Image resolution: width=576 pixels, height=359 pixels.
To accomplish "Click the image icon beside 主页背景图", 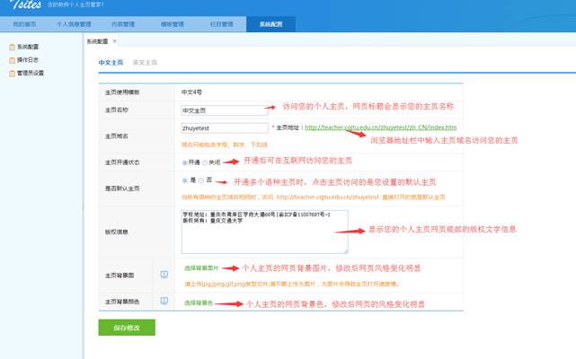I will [x=164, y=275].
